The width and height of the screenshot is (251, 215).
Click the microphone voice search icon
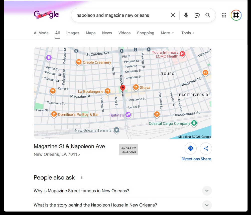click(x=186, y=15)
